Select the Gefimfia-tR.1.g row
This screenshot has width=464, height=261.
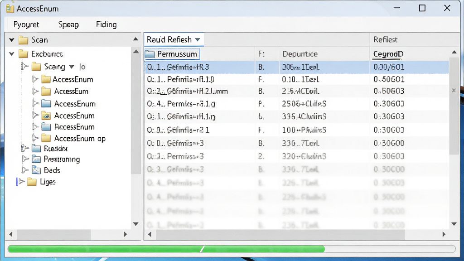click(x=296, y=116)
